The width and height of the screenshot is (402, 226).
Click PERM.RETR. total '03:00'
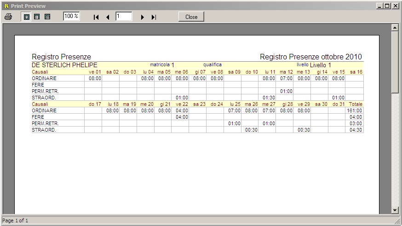coord(356,123)
